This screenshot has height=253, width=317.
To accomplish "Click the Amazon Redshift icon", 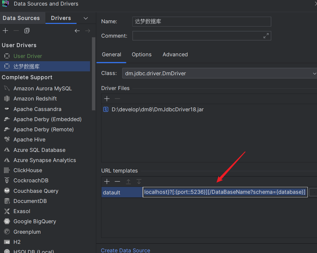I will (x=7, y=99).
